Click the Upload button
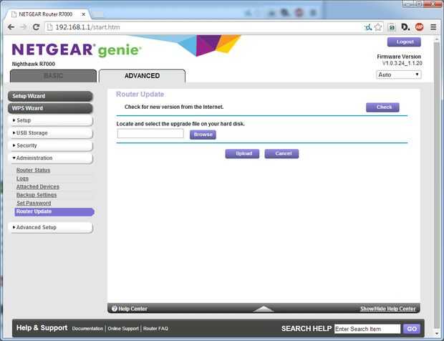This screenshot has height=341, width=444. coord(242,154)
